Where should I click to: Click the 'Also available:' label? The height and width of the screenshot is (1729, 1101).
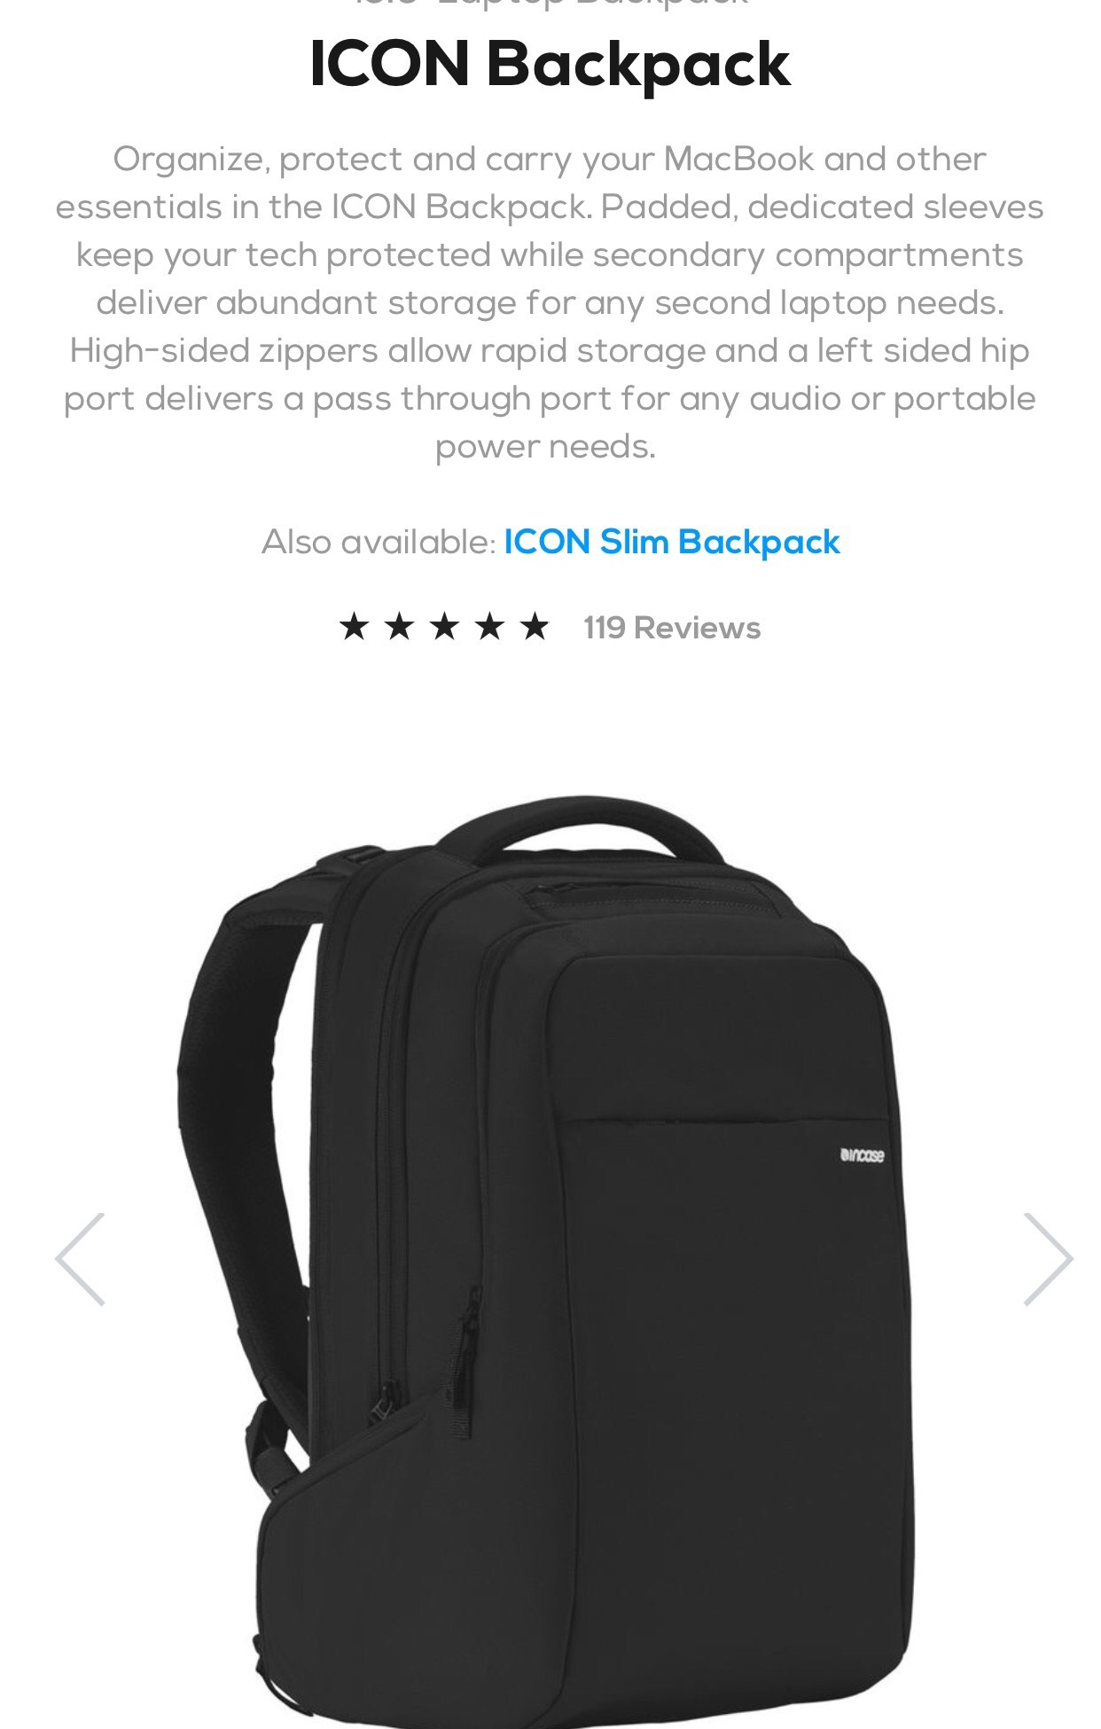click(379, 542)
